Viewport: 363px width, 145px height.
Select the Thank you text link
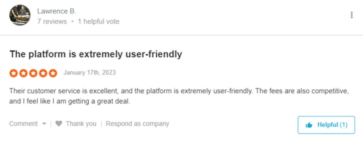(81, 124)
